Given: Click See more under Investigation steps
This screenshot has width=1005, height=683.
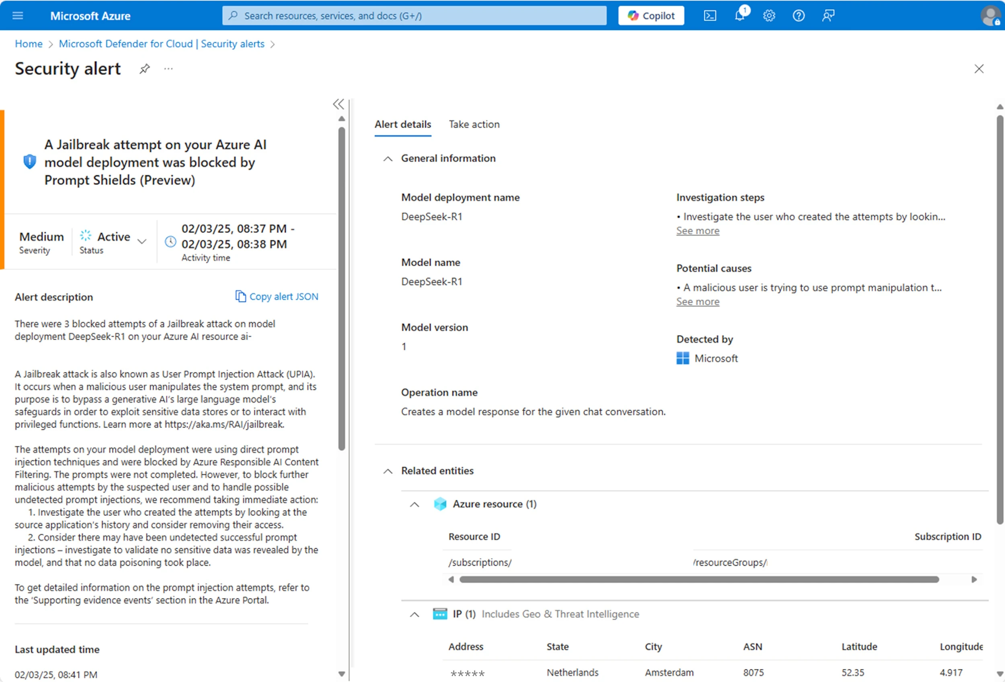Looking at the screenshot, I should pyautogui.click(x=697, y=231).
